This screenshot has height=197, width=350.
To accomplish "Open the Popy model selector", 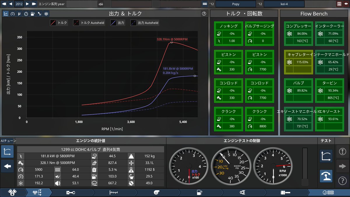I will click(236, 4).
